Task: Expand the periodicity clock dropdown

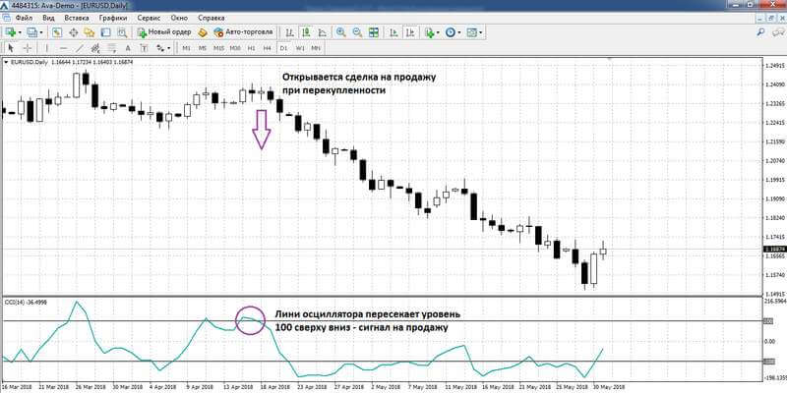Action: click(x=459, y=32)
